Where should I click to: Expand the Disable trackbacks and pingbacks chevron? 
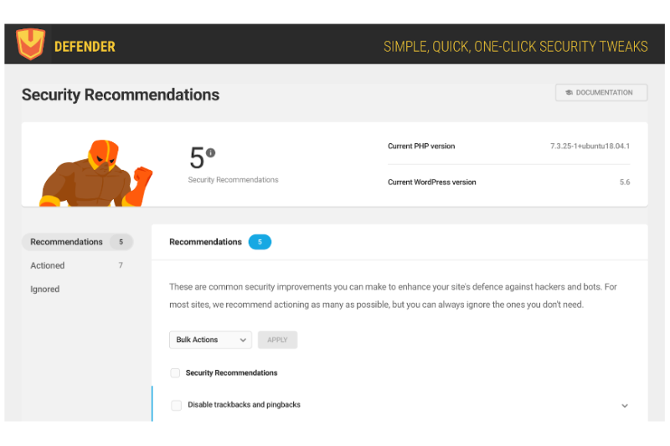625,406
